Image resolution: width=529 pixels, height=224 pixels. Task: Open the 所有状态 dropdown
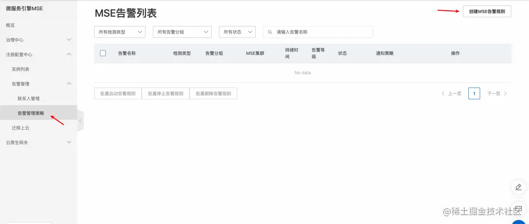(x=237, y=32)
